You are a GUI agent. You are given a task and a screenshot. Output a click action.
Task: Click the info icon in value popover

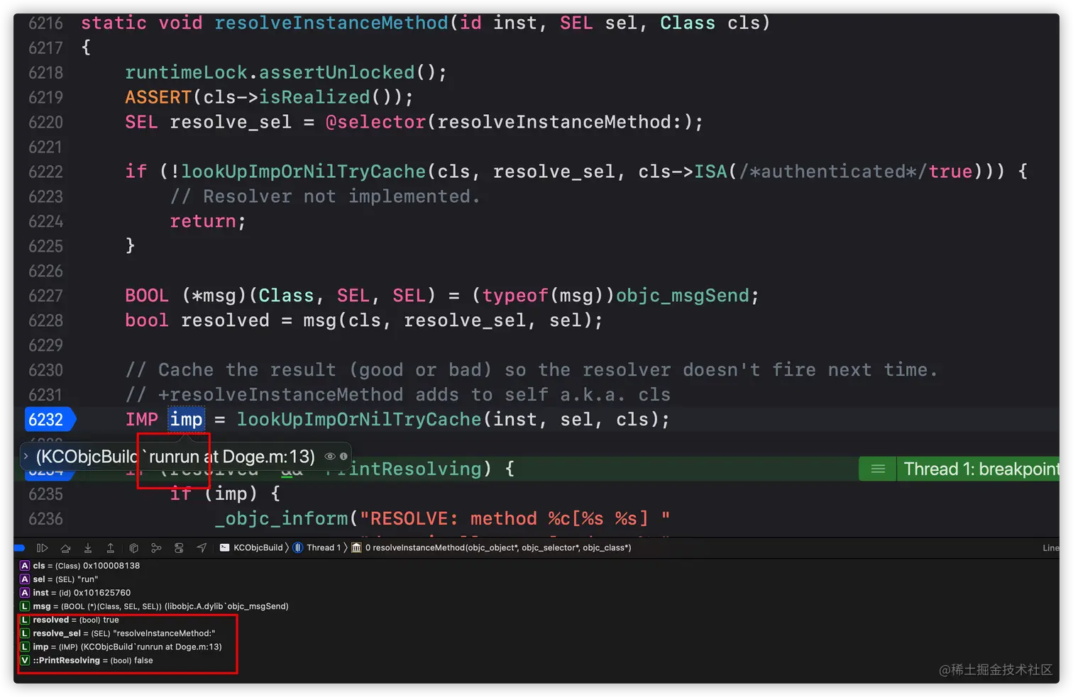tap(343, 457)
